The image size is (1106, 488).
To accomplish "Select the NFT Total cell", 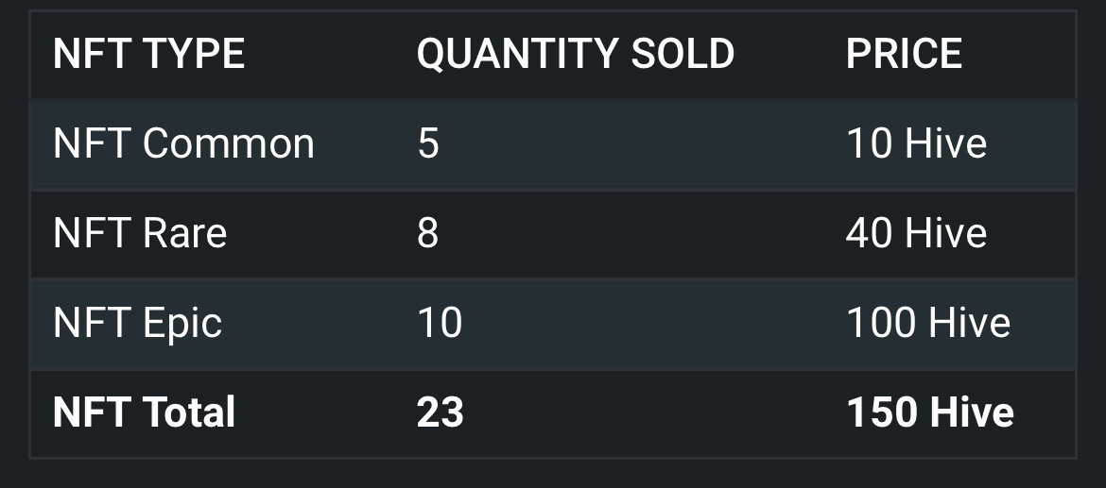I will 144,412.
